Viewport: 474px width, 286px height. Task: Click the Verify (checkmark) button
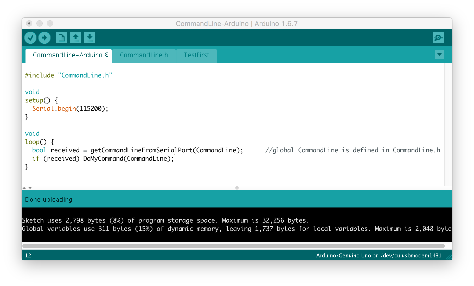coord(30,37)
